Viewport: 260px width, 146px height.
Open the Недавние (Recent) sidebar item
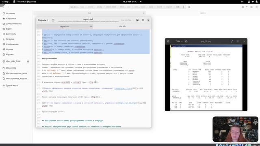pos(11,13)
